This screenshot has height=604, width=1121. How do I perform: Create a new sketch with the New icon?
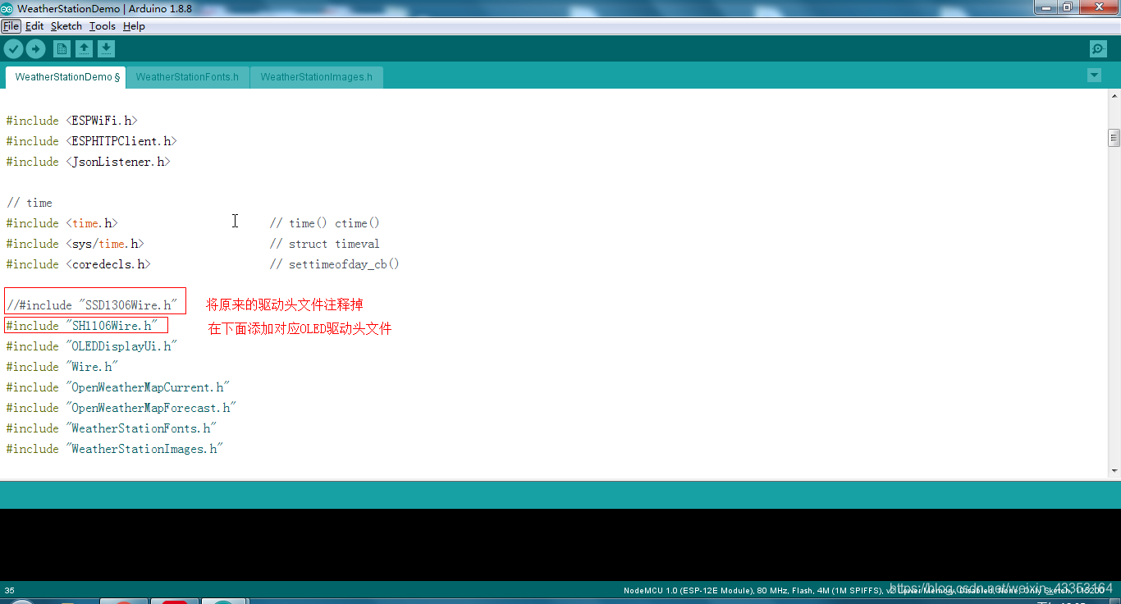pyautogui.click(x=62, y=48)
